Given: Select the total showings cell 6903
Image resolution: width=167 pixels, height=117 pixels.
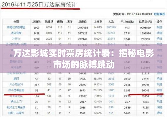Looking at the screenshot, I should click(x=36, y=27).
